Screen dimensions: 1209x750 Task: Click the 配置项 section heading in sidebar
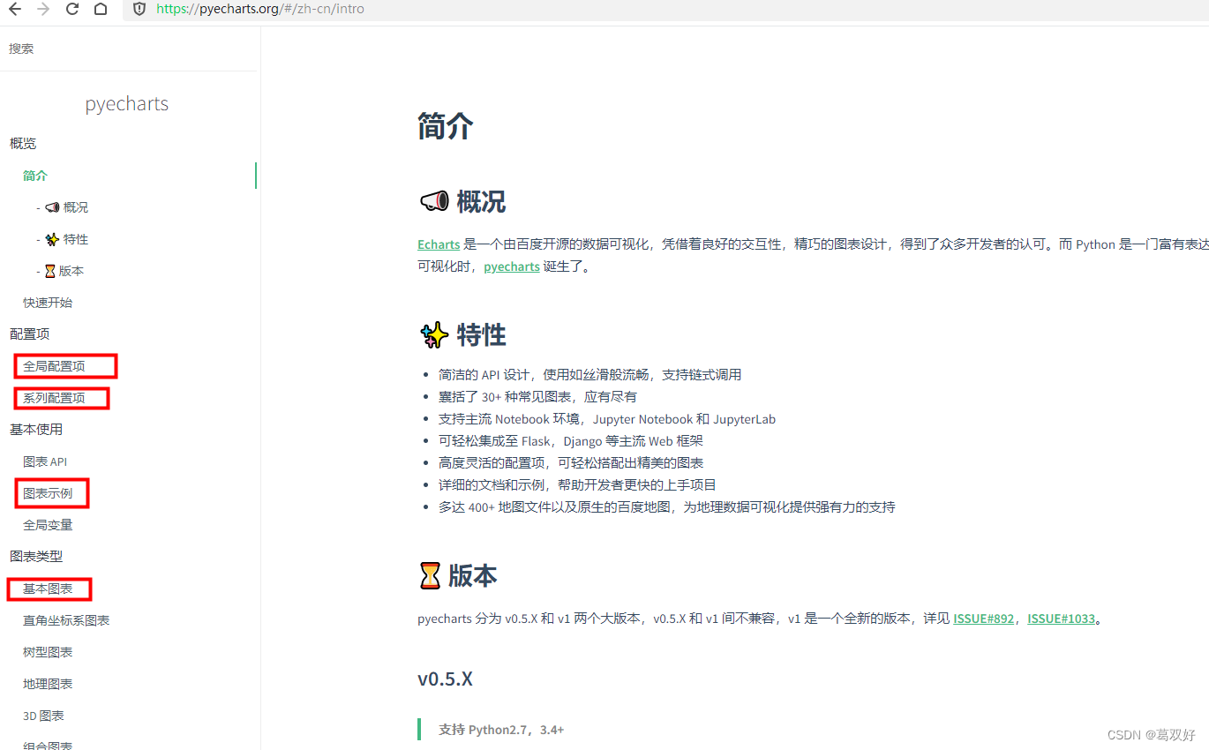click(29, 334)
